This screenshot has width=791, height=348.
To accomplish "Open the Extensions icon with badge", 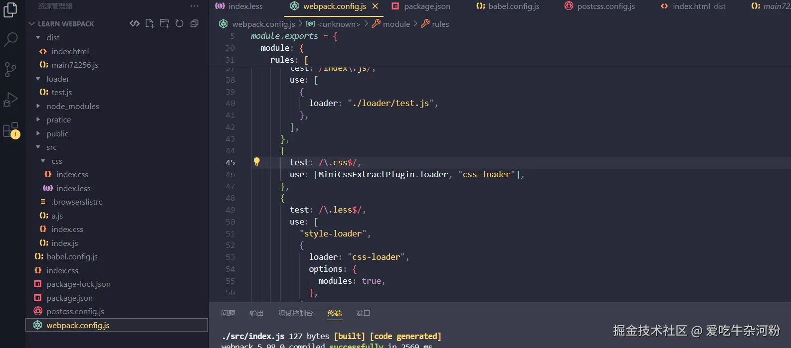I will tap(11, 130).
